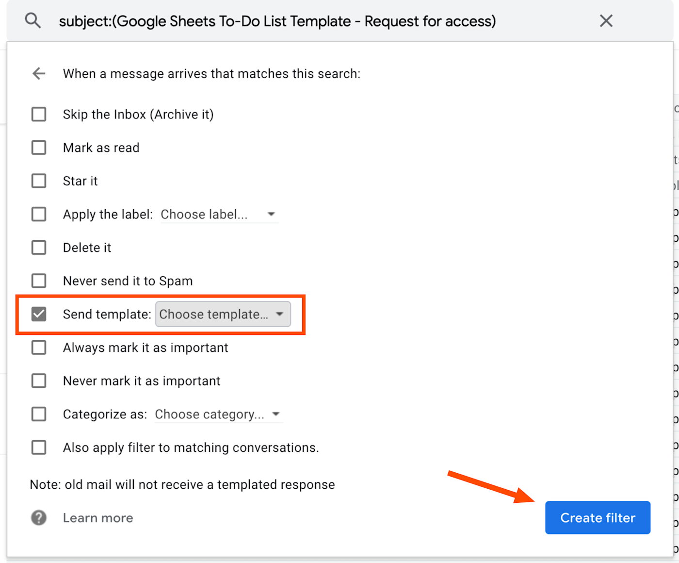
Task: Tick the Star it checkbox
Action: (x=39, y=181)
